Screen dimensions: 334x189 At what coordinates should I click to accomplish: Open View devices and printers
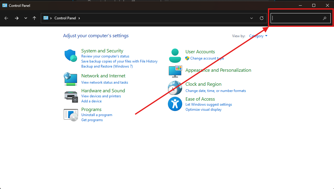101,96
